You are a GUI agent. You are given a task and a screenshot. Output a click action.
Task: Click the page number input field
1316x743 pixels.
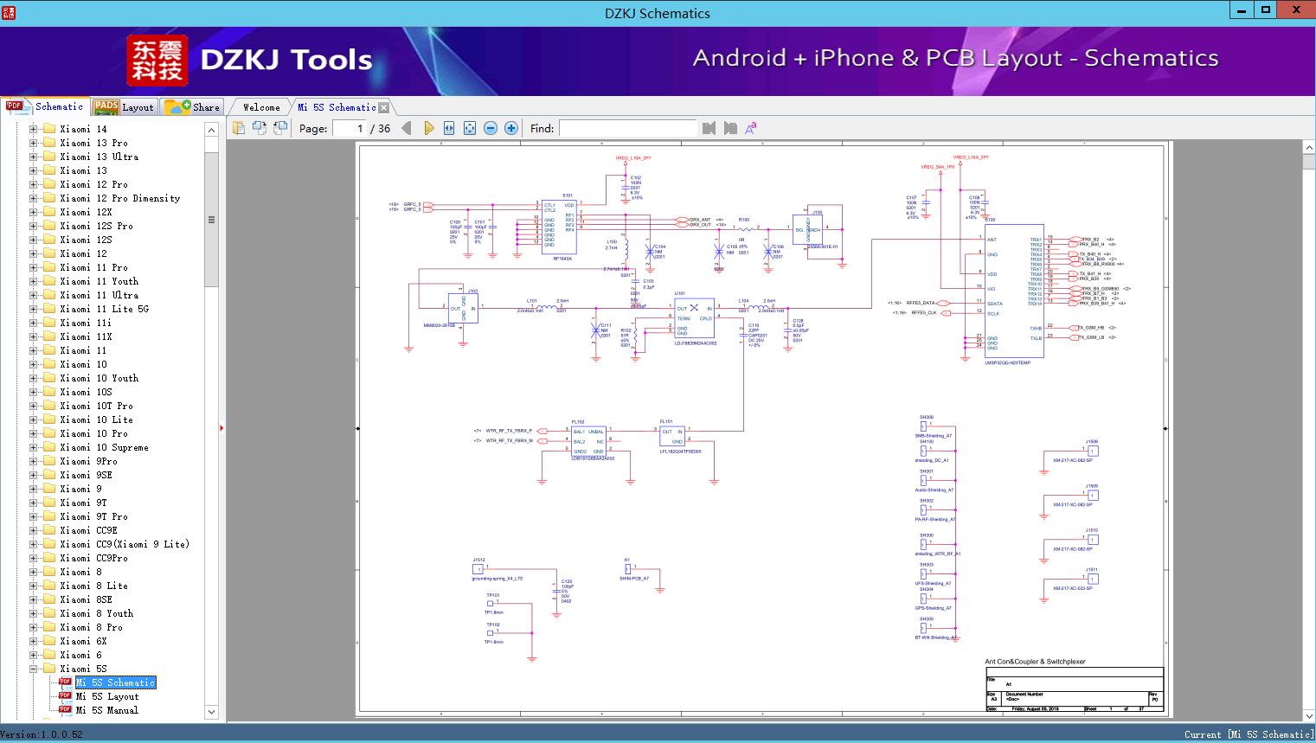coord(349,128)
